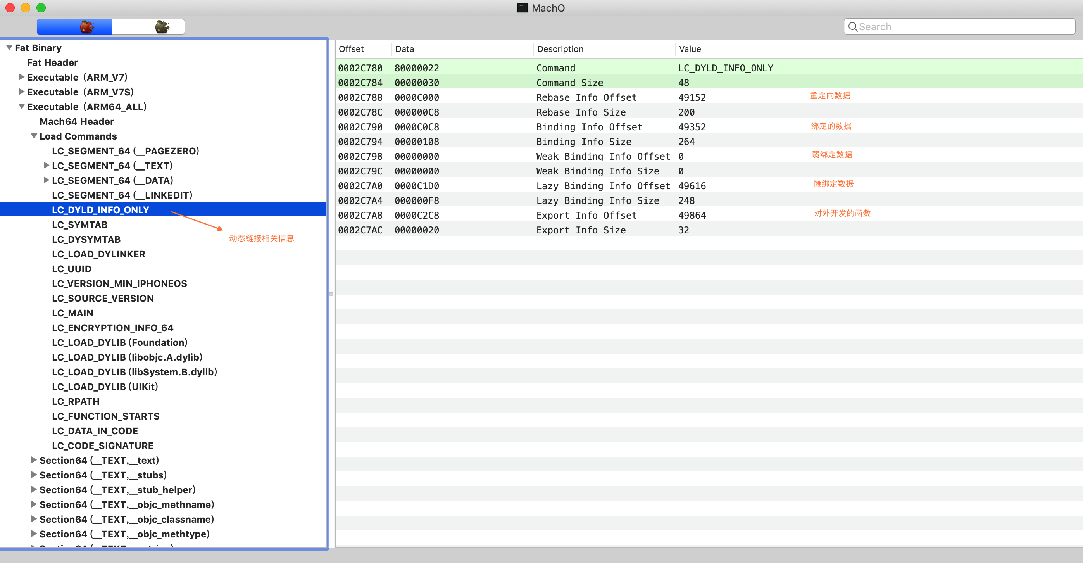Click the MachO title bar document icon
The image size is (1083, 563).
coord(522,8)
